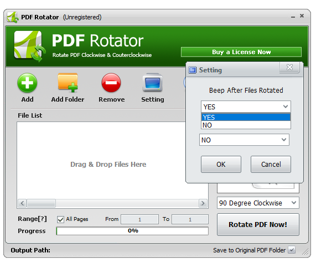
Task: Click Buy a License Now button
Action: point(241,52)
